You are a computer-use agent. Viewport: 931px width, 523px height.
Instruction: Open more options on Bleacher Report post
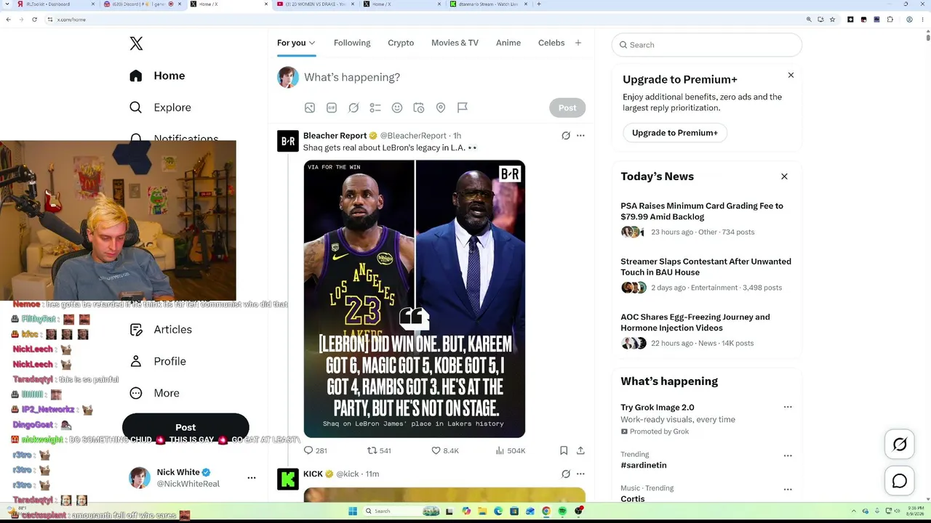coord(580,135)
